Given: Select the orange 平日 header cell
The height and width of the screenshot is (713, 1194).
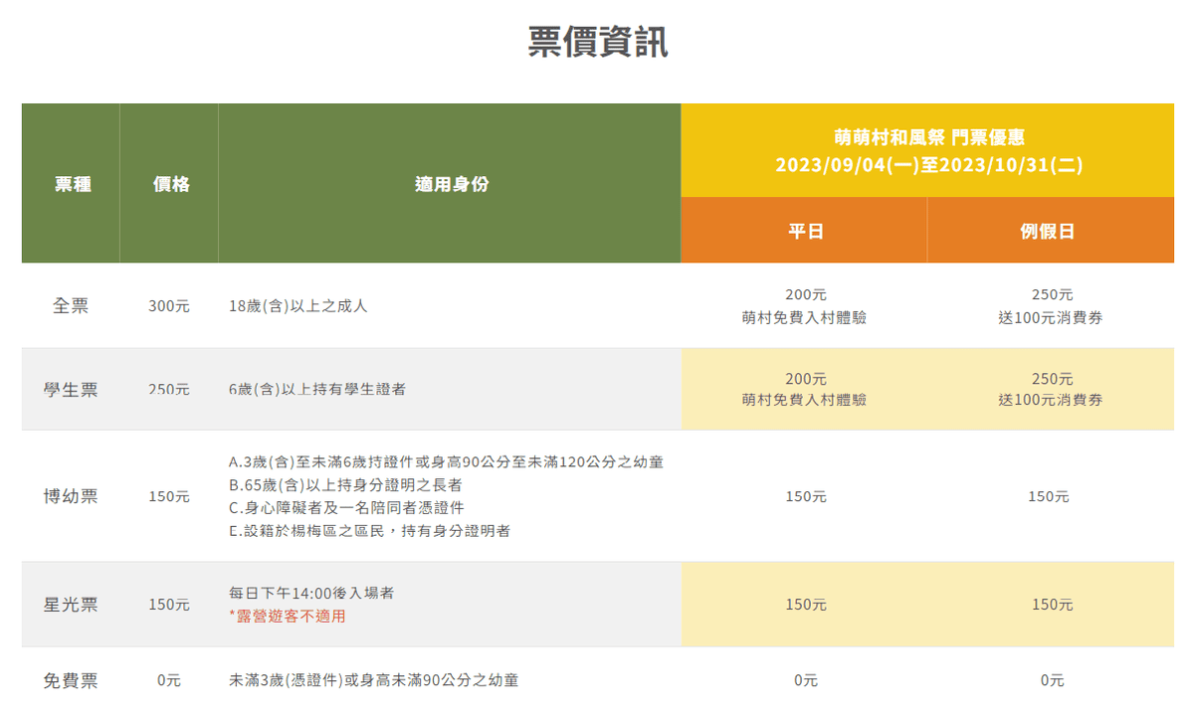Looking at the screenshot, I should click(804, 231).
